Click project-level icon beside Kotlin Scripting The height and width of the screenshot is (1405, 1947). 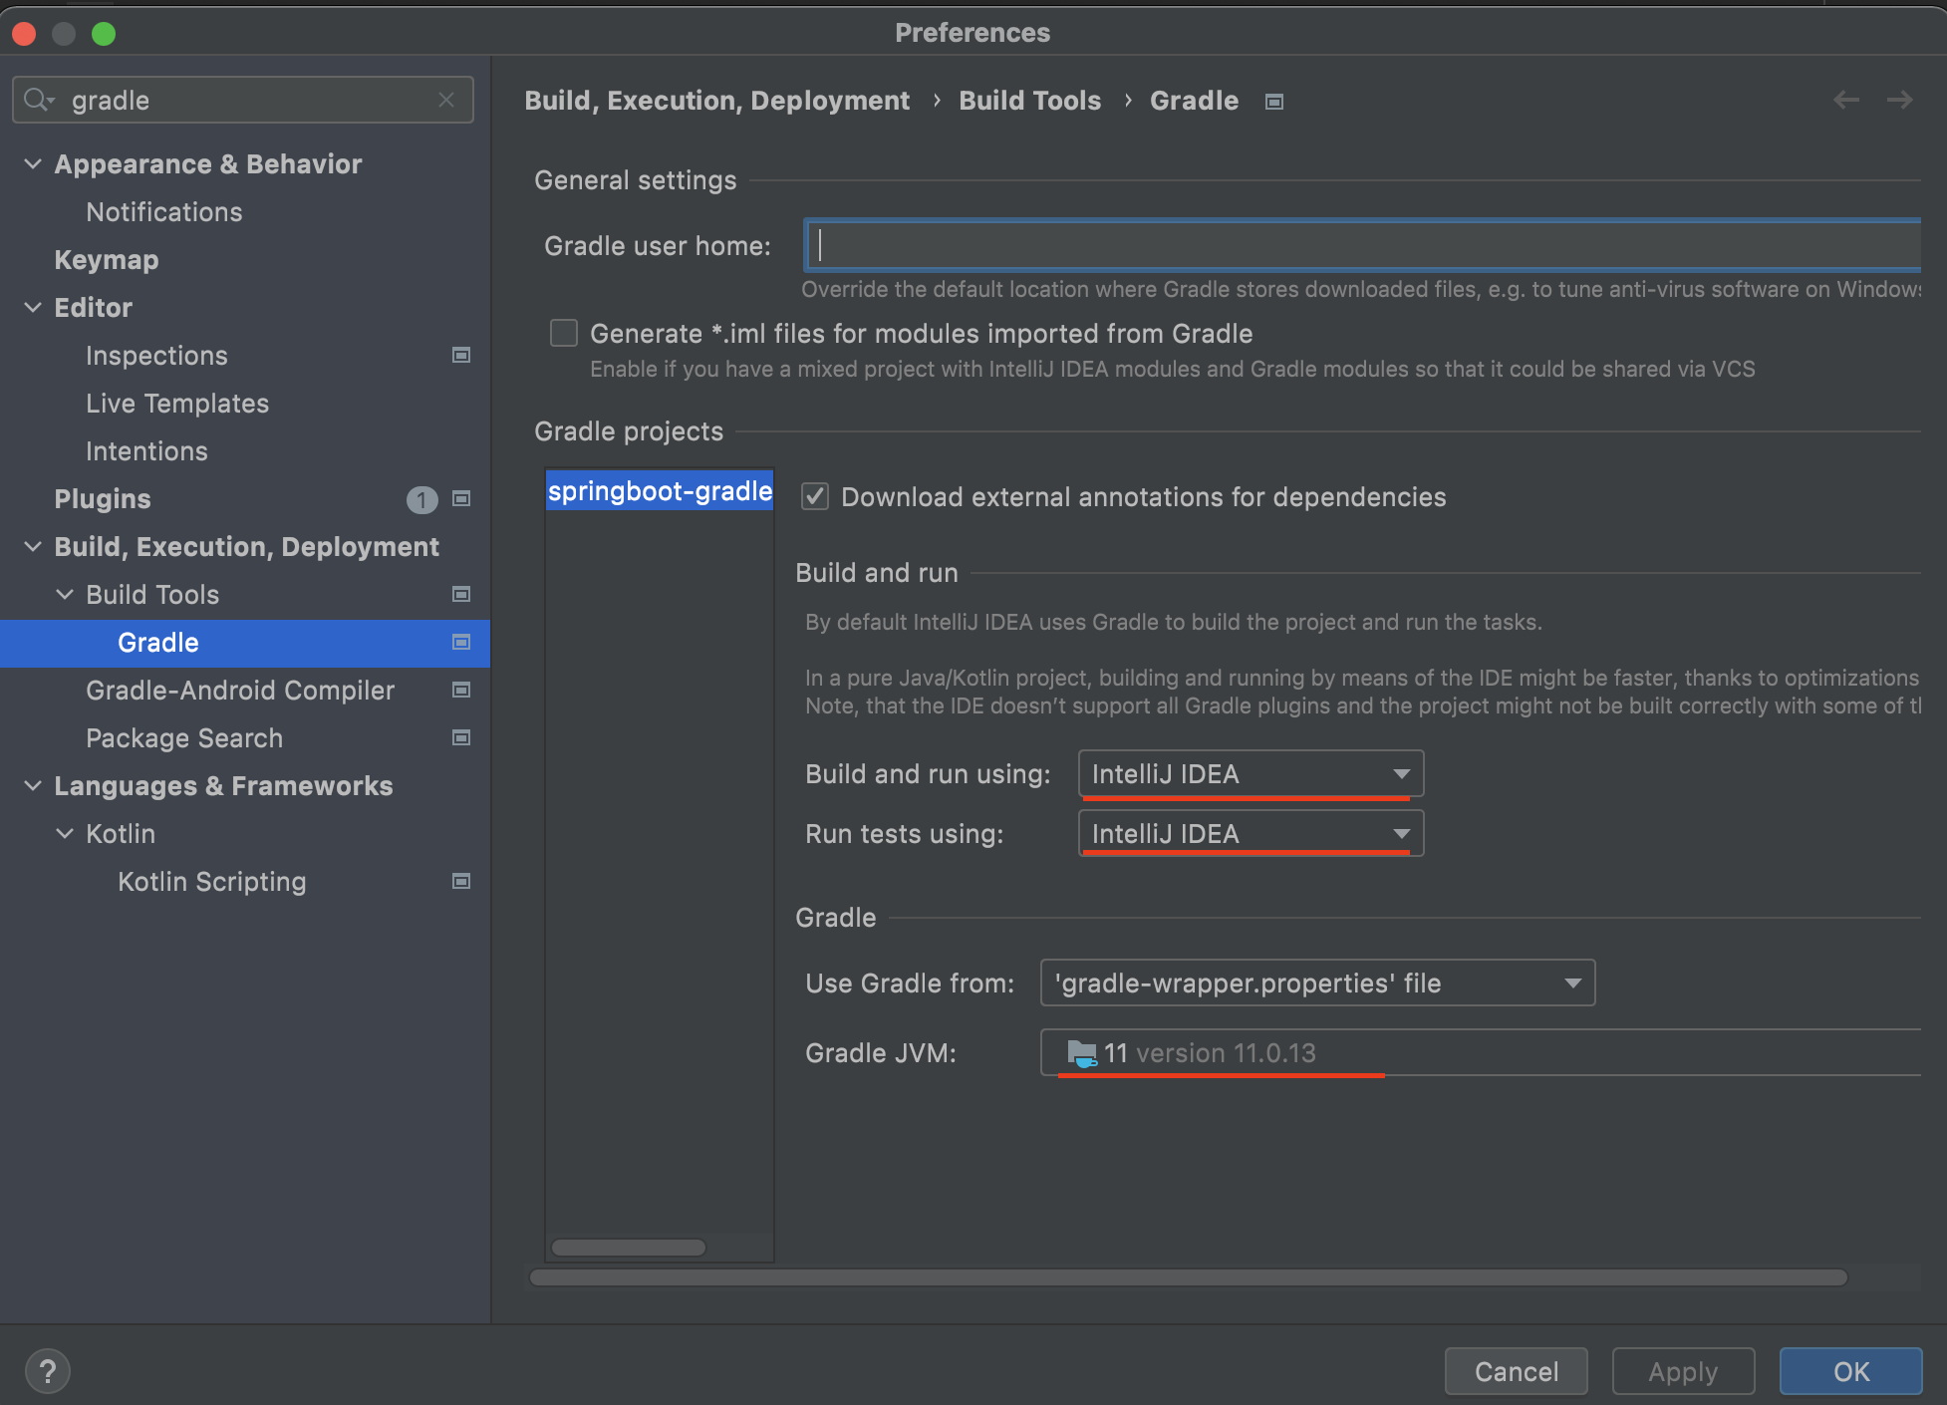461,882
